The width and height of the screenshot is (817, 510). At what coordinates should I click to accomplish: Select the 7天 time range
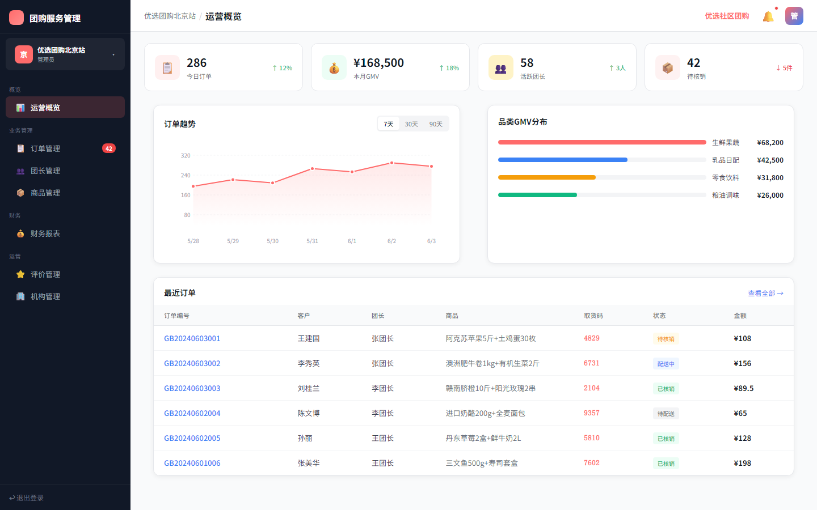click(x=389, y=124)
